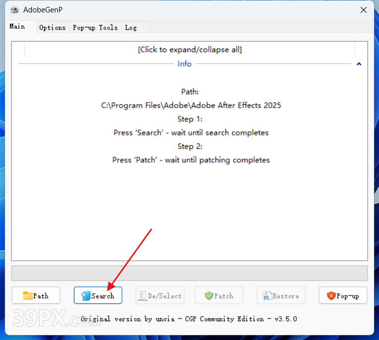Open the Path folder button
Screen dimensions: 379x340
click(x=36, y=295)
